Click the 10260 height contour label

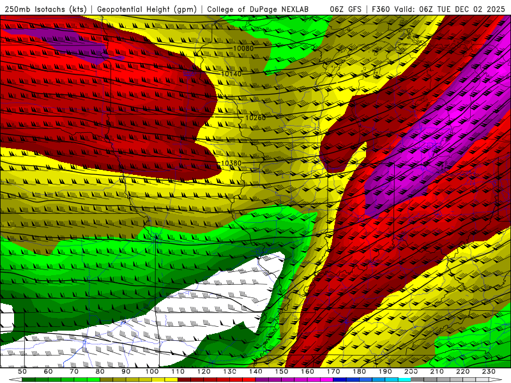coord(256,117)
